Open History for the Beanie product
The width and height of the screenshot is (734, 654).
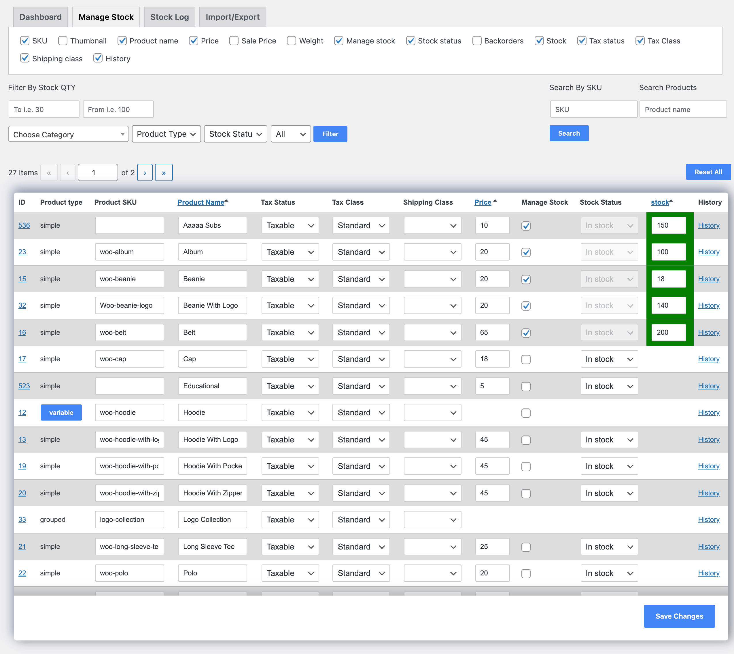(x=708, y=279)
